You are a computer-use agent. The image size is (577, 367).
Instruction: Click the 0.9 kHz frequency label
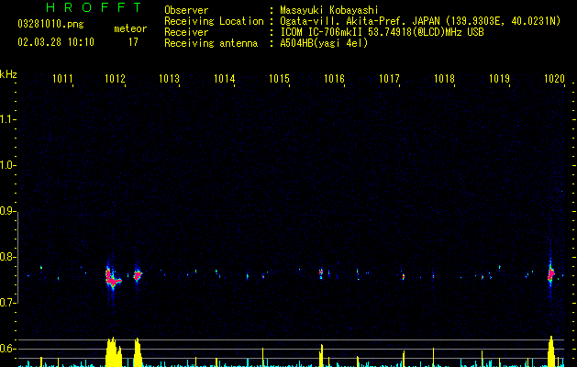click(7, 211)
